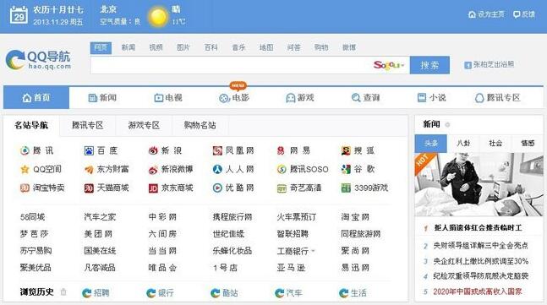
Task: Select the 八卦 news tab
Action: pos(463,143)
